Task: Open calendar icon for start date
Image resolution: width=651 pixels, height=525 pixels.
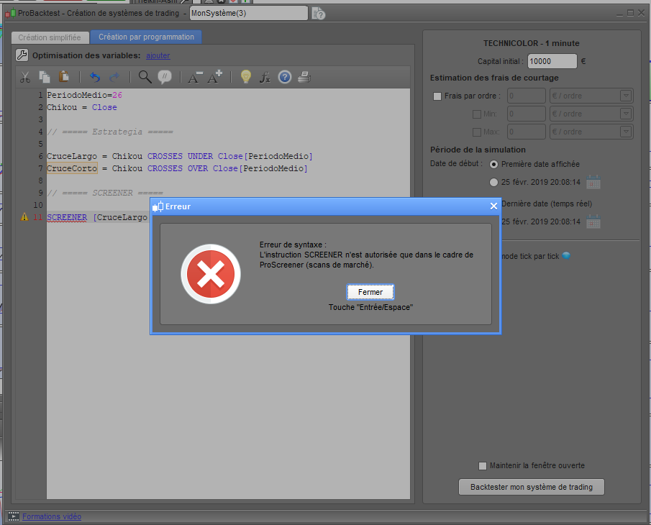Action: click(593, 182)
